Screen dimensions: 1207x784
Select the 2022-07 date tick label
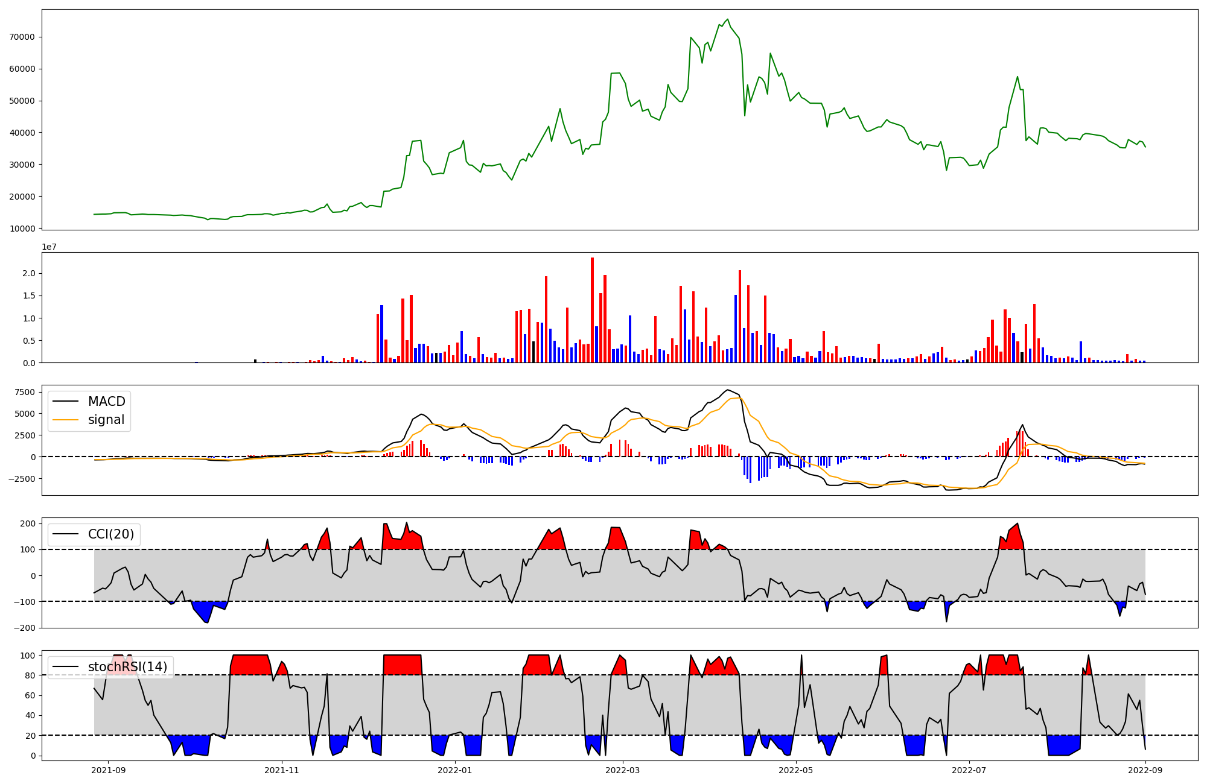pyautogui.click(x=969, y=770)
